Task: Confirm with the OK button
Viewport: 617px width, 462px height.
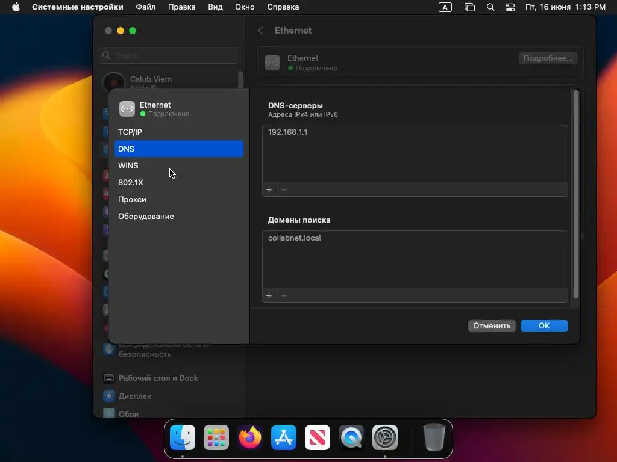Action: pos(544,325)
